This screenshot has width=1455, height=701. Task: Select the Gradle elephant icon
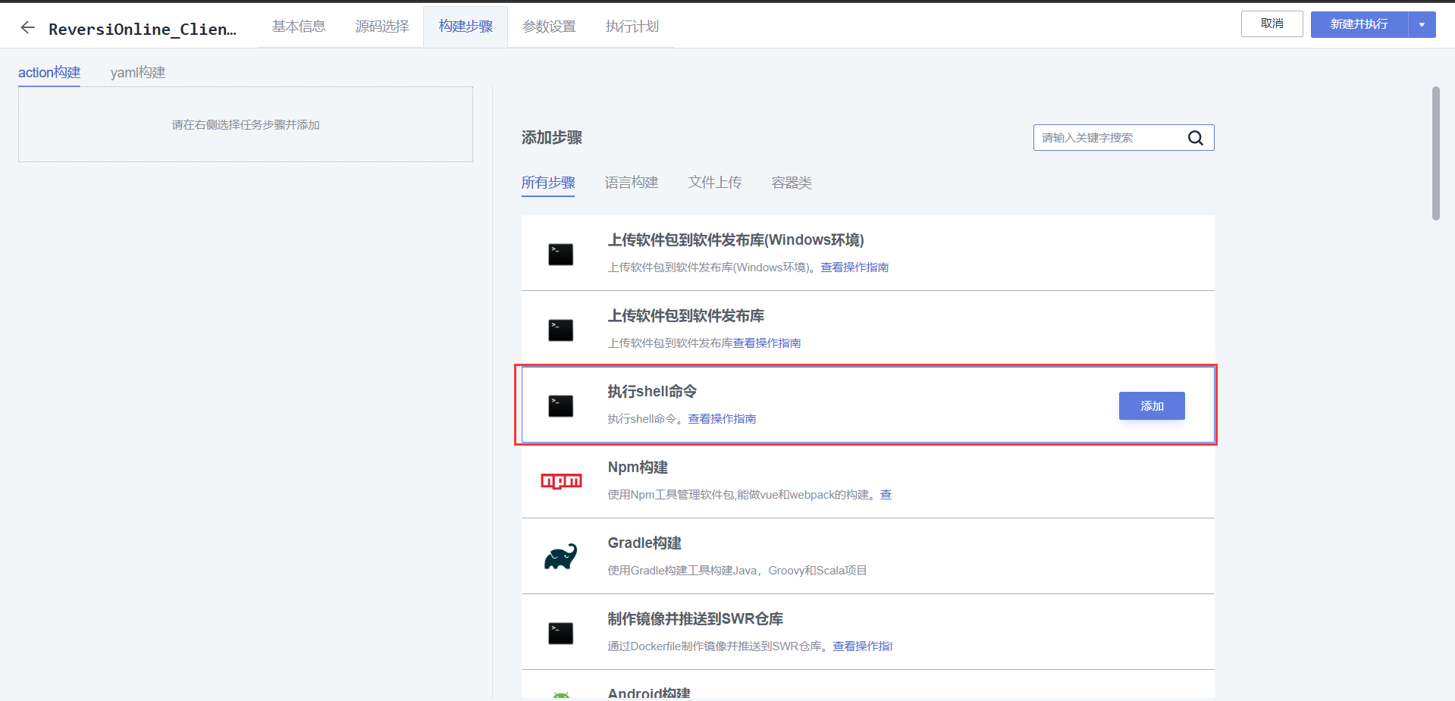coord(560,556)
